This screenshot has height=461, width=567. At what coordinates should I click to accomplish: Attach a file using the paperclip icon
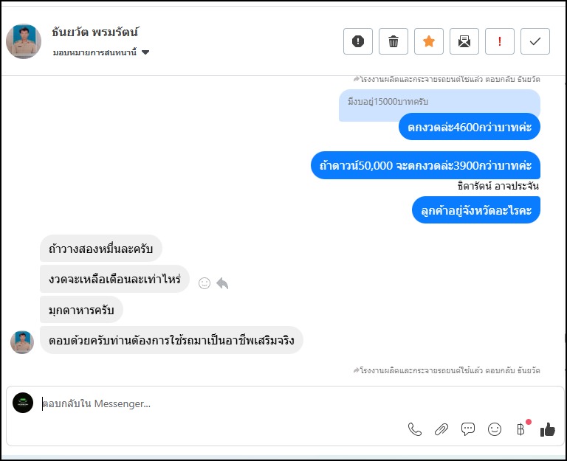click(441, 429)
